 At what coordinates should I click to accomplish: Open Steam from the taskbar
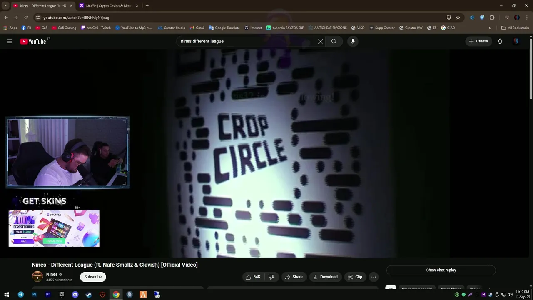(89, 295)
